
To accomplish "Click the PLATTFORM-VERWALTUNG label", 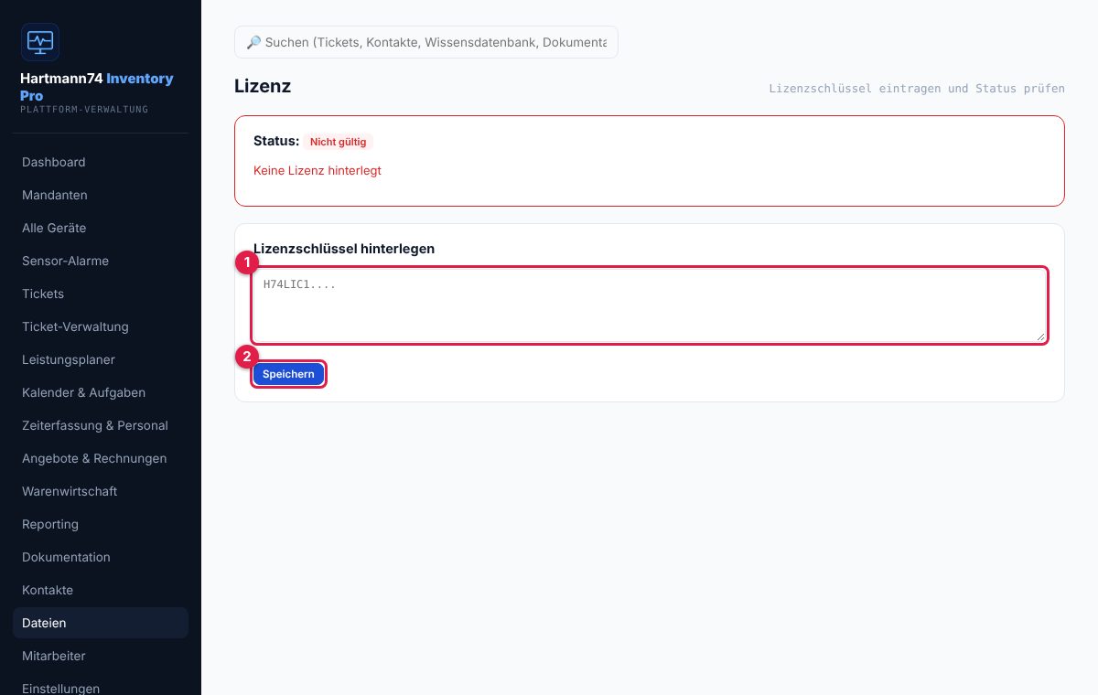I will 84,110.
